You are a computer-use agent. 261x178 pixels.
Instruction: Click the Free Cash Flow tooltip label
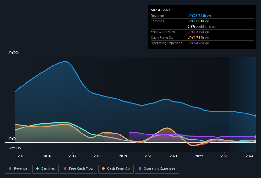click(163, 32)
